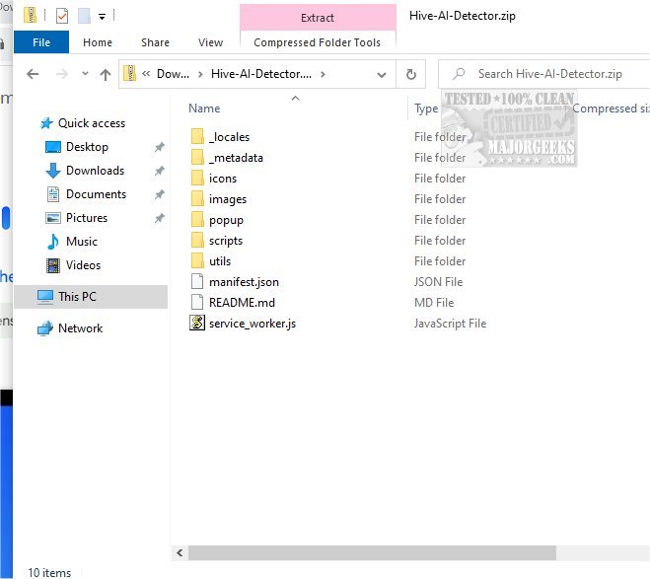Expand chevron after Dow... breadcrumb

(200, 74)
